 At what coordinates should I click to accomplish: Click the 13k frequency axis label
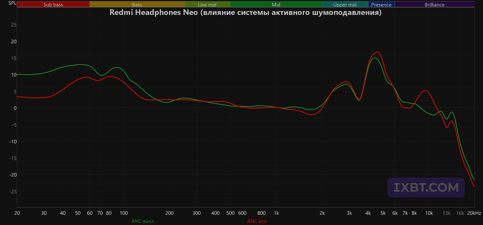click(x=447, y=213)
